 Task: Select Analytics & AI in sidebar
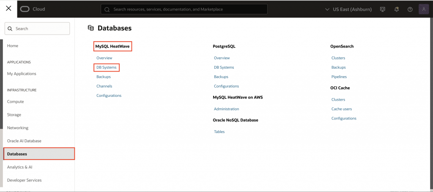click(x=20, y=167)
